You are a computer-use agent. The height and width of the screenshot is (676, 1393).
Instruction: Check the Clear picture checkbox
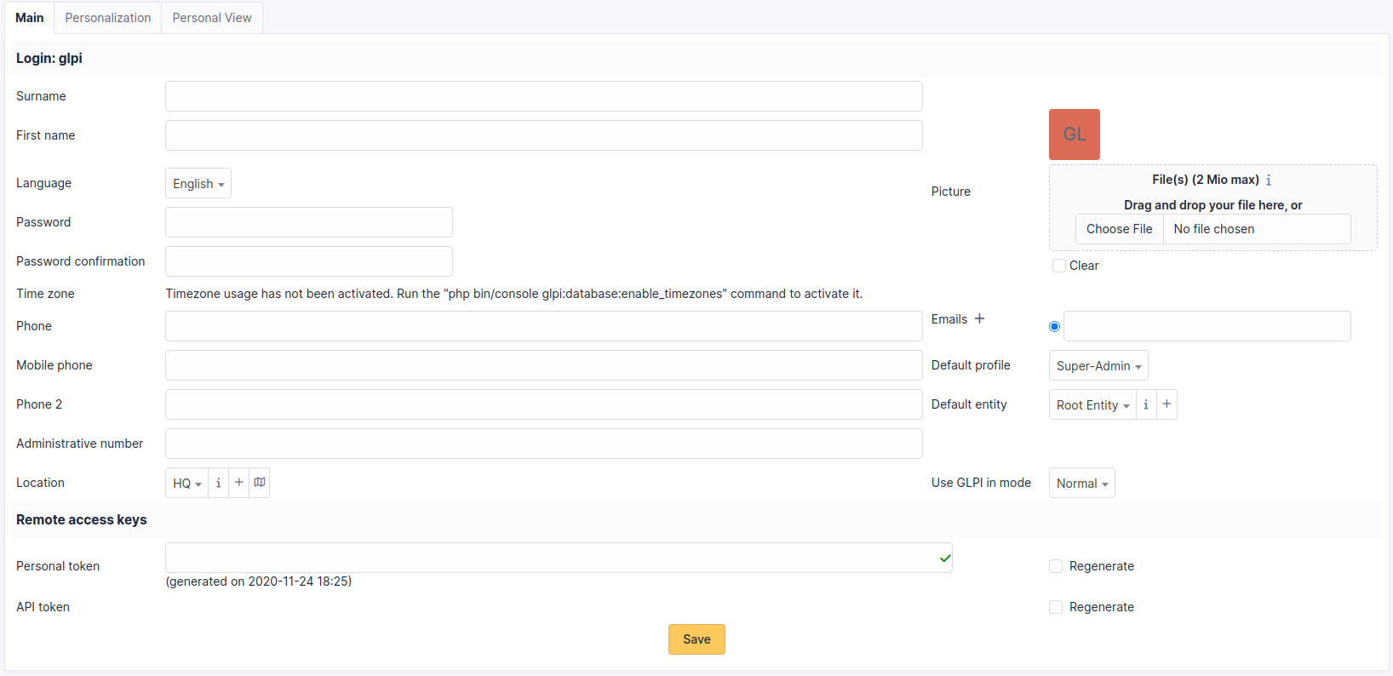(x=1059, y=266)
